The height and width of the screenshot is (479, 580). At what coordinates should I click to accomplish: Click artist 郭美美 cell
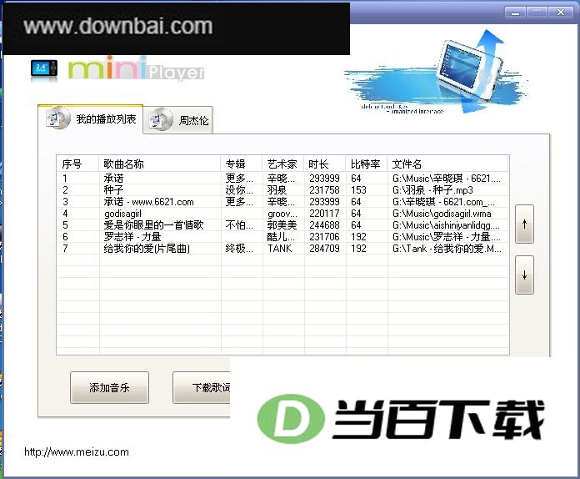282,224
